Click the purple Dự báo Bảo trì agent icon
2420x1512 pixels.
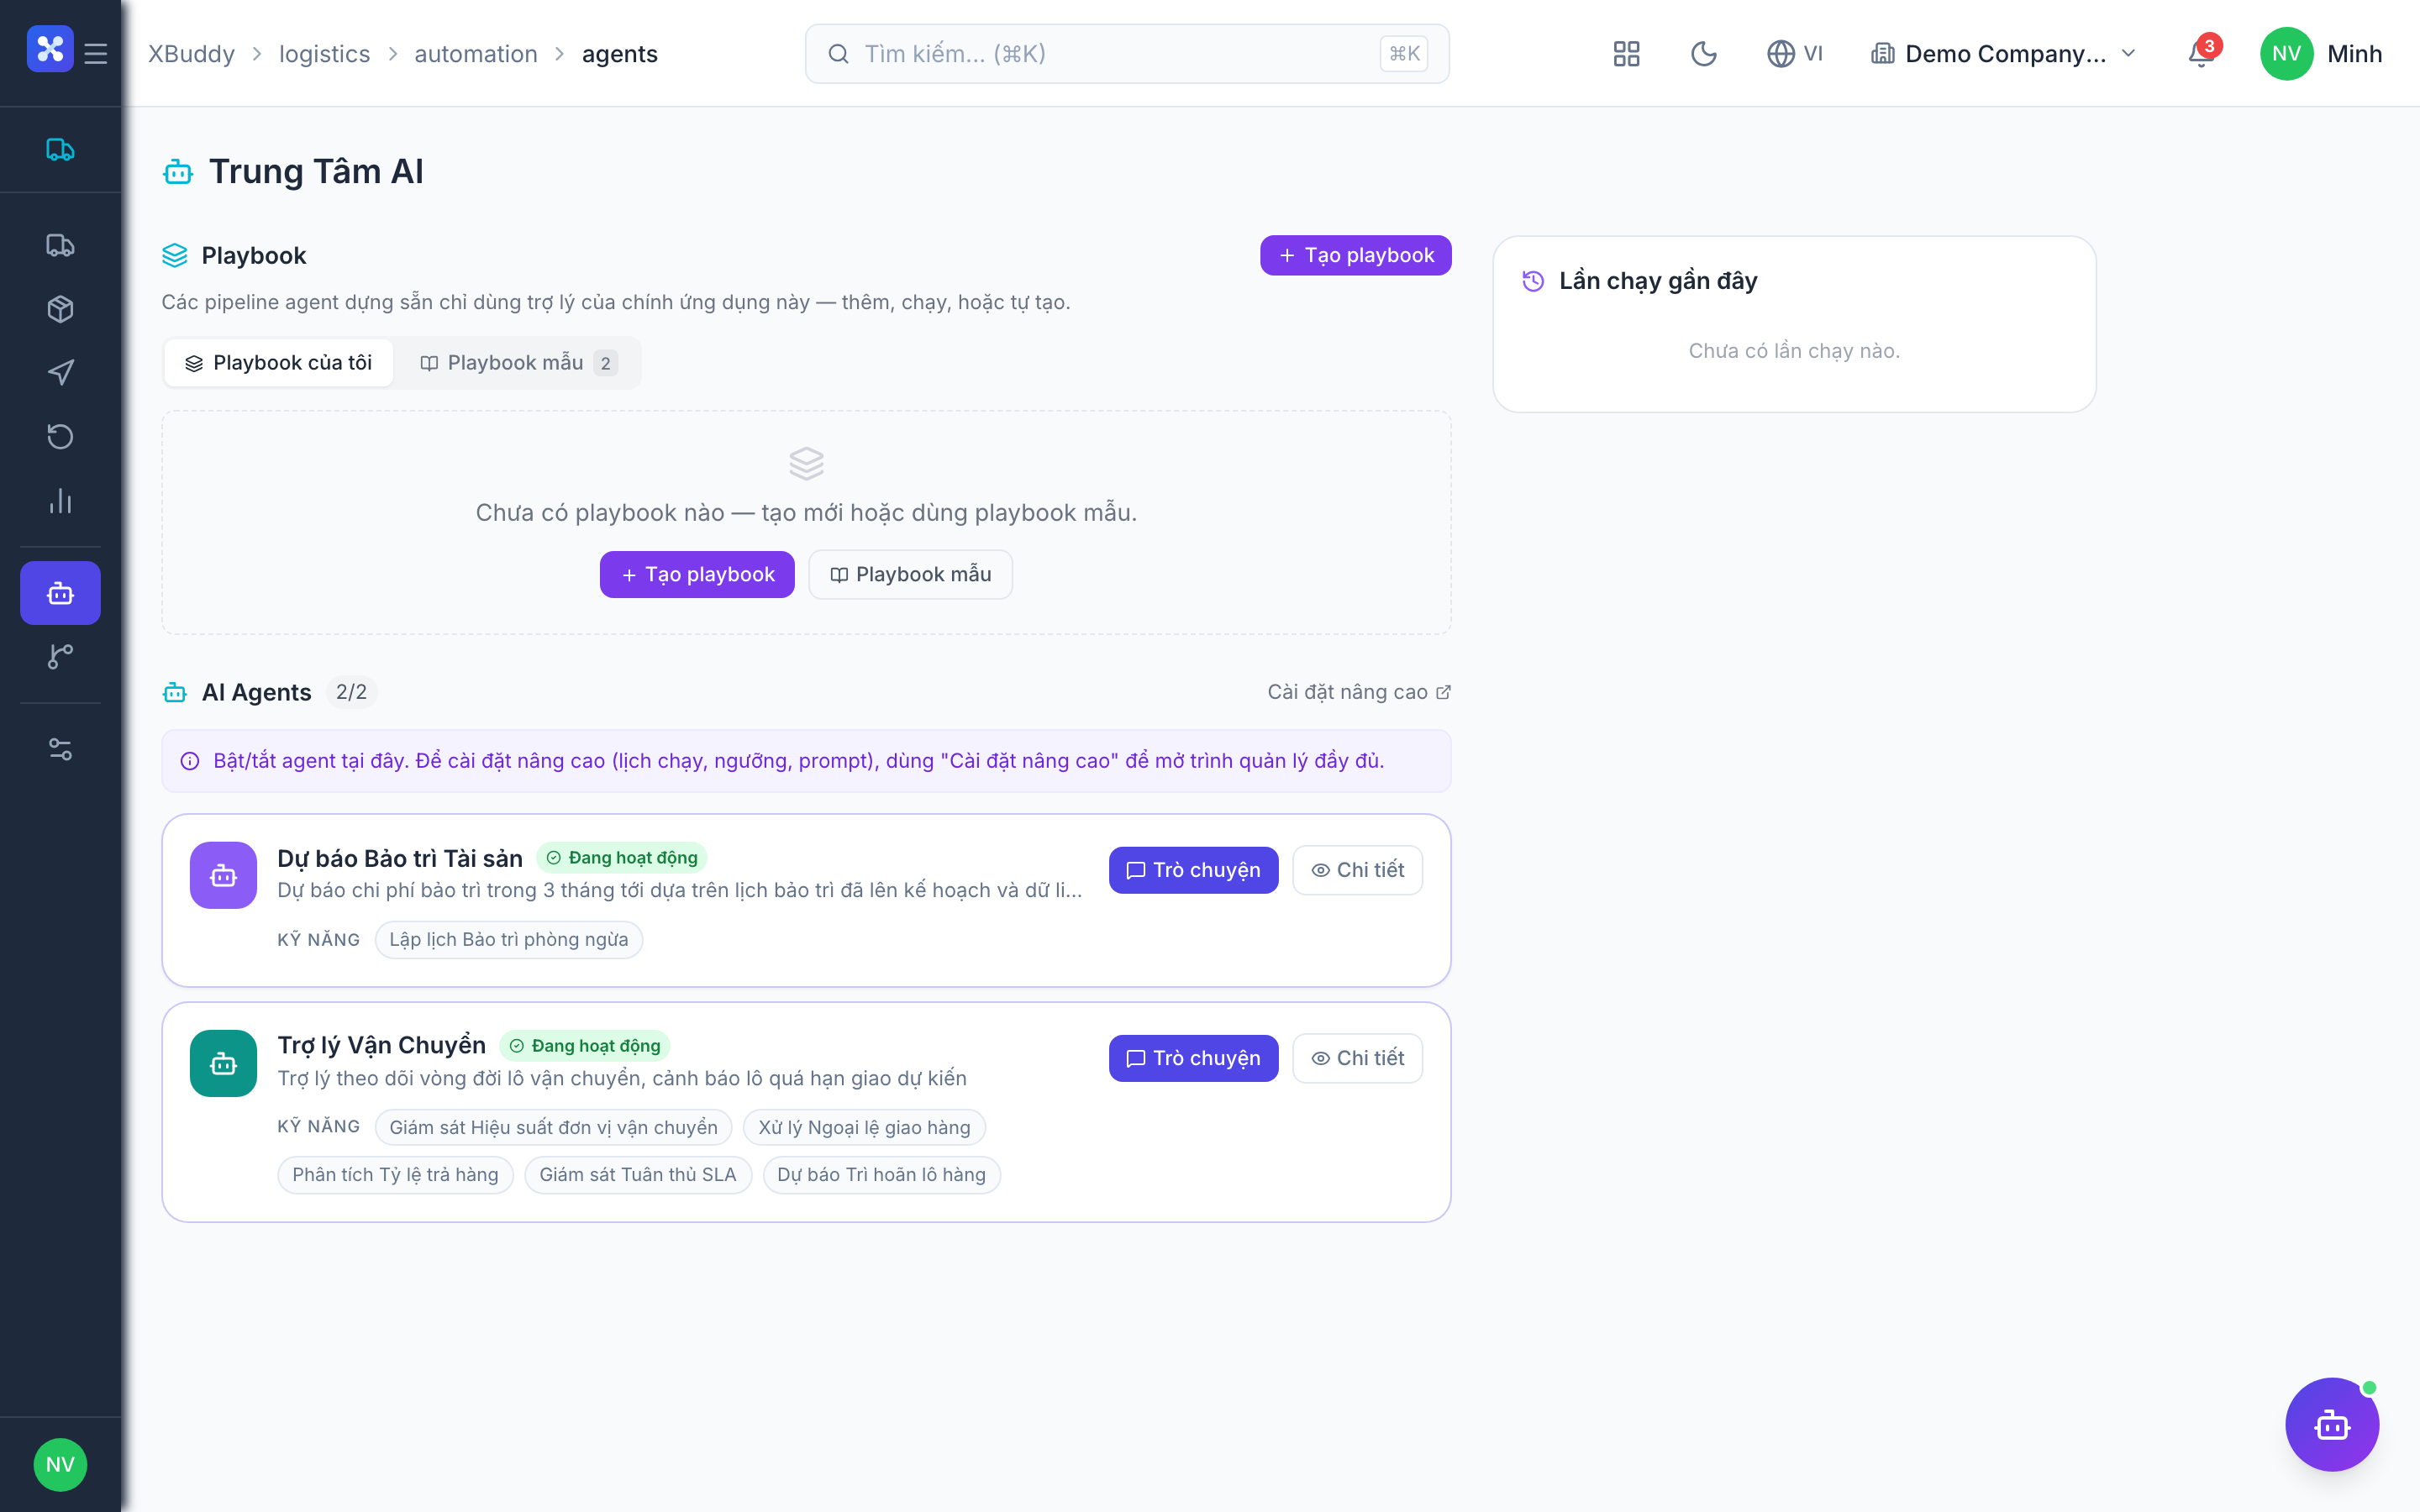223,875
